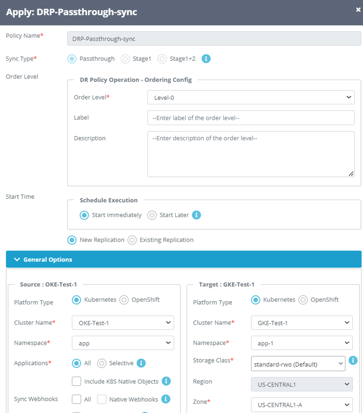The height and width of the screenshot is (413, 363).
Task: Open info icon beside Start Later
Action: (196, 215)
